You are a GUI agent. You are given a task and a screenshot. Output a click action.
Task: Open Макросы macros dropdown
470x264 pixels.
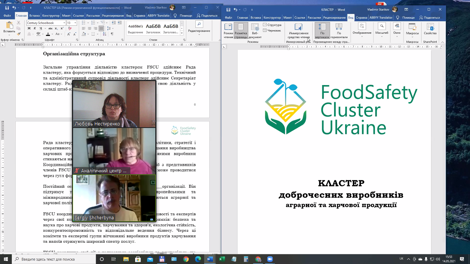coord(412,35)
